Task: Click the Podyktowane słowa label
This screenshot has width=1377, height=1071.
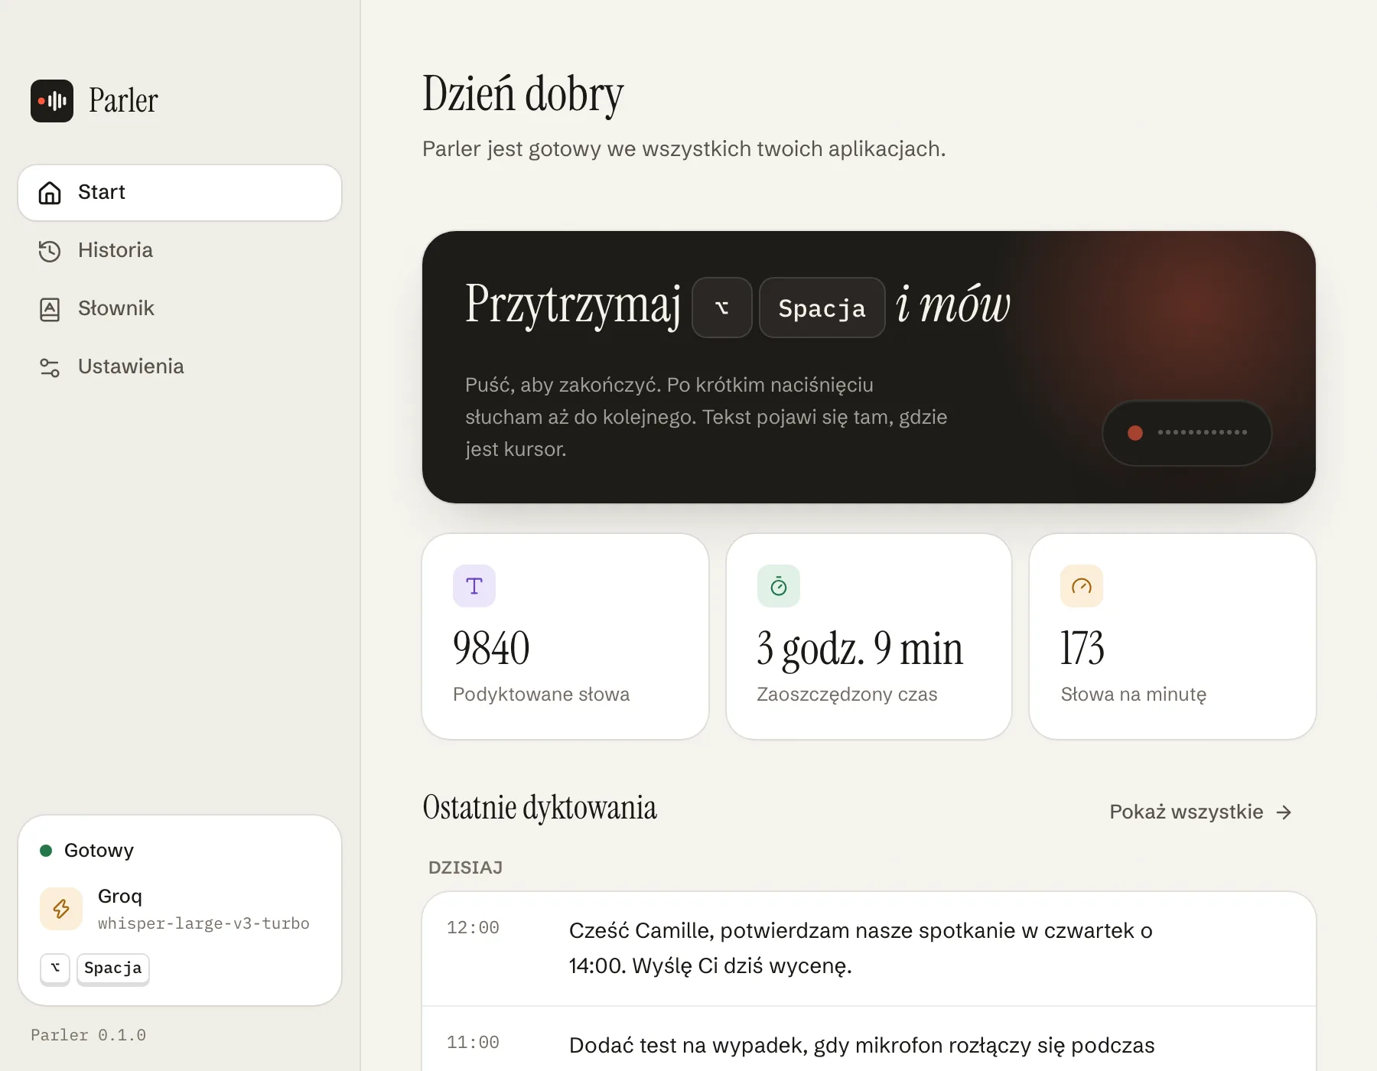Action: coord(541,695)
